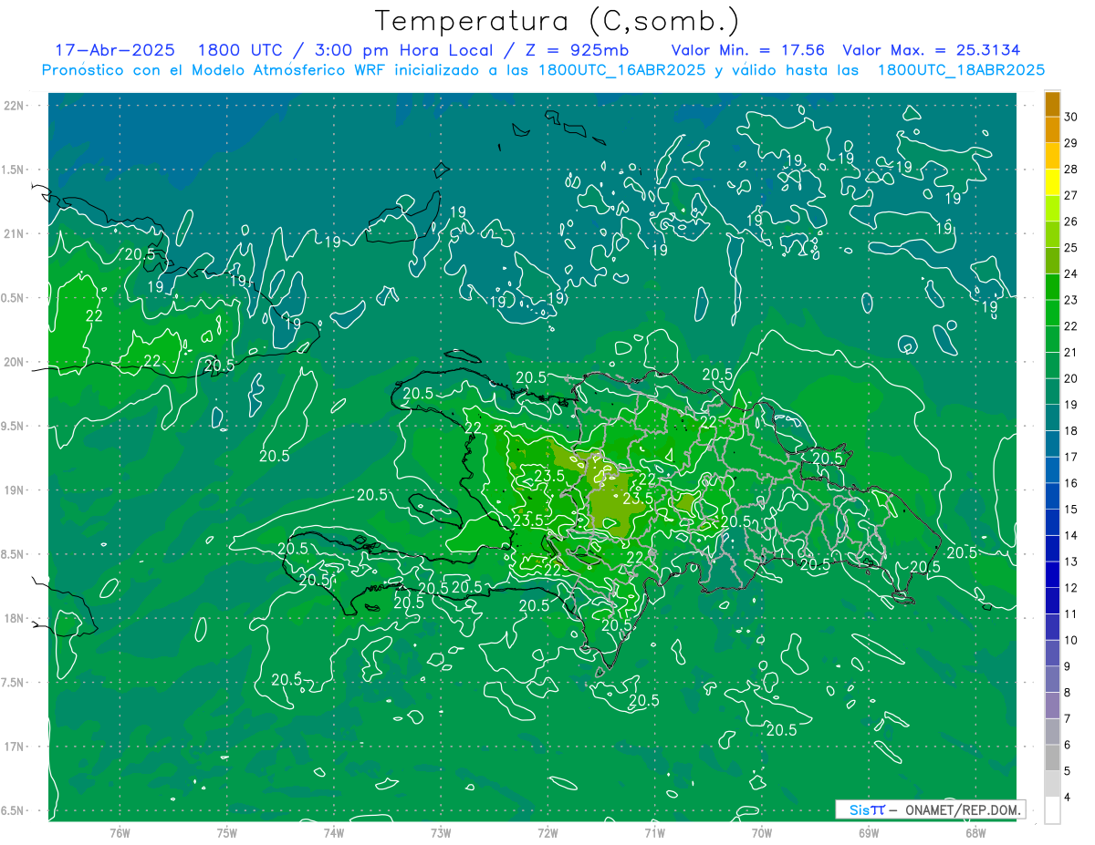Click the 69W longitude axis label
This screenshot has width=1095, height=845.
pyautogui.click(x=869, y=831)
